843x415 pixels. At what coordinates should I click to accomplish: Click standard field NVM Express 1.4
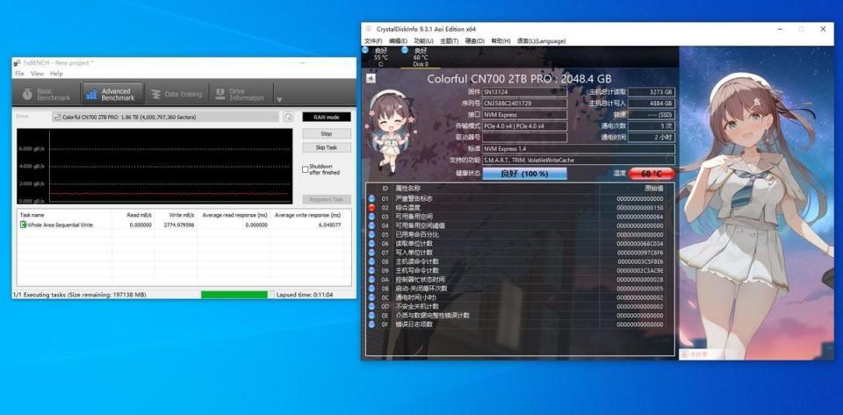(579, 148)
